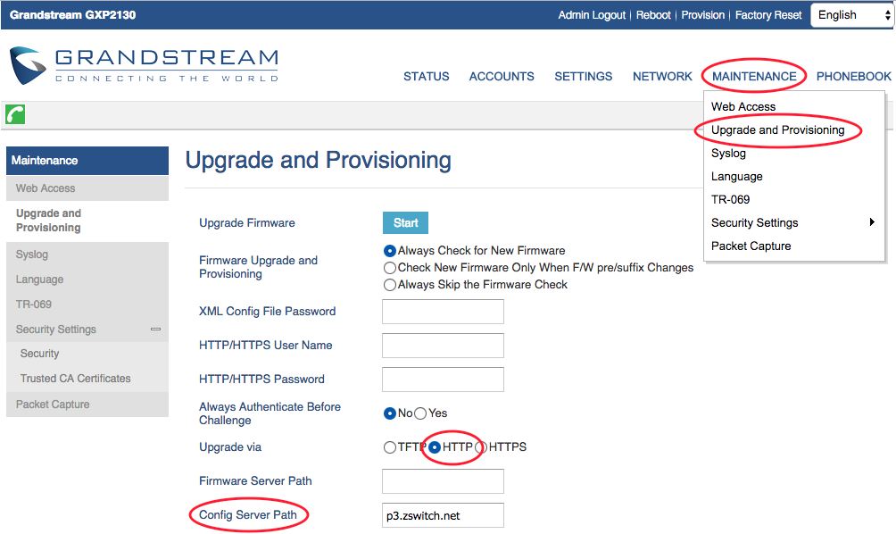Image resolution: width=896 pixels, height=534 pixels.
Task: Open Upgrade and Provisioning in the sidebar
Action: (x=87, y=221)
